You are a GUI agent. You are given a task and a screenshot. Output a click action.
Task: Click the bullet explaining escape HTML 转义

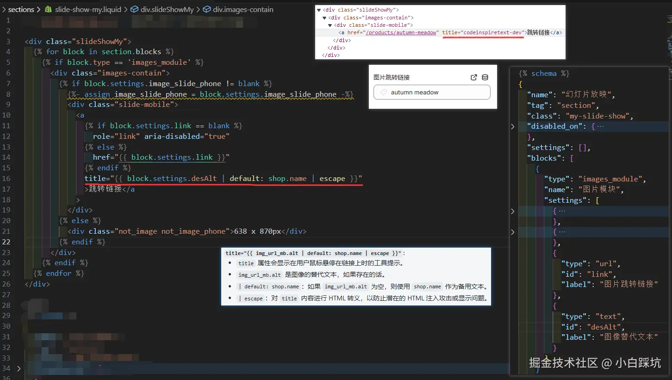pyautogui.click(x=362, y=298)
